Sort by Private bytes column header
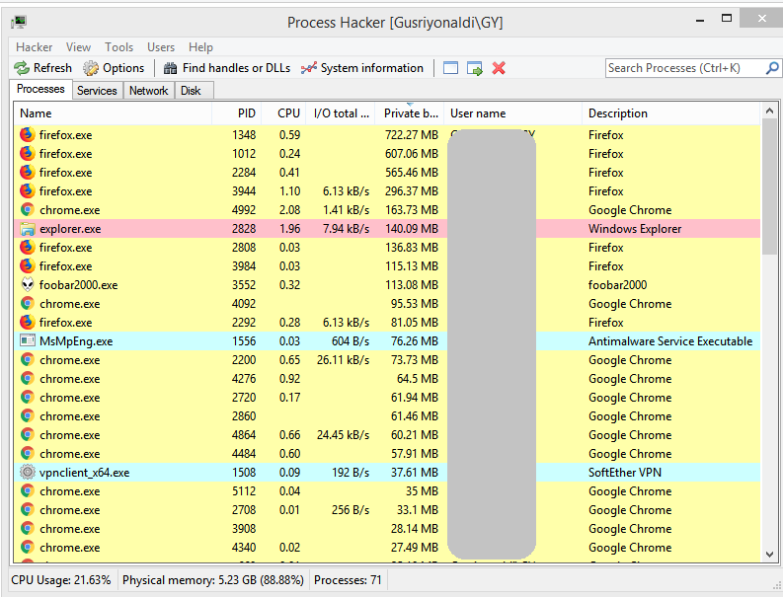The height and width of the screenshot is (597, 783). tap(410, 113)
